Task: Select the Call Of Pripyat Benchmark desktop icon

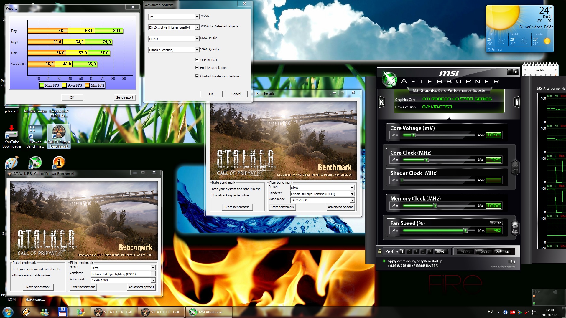Action: click(59, 136)
